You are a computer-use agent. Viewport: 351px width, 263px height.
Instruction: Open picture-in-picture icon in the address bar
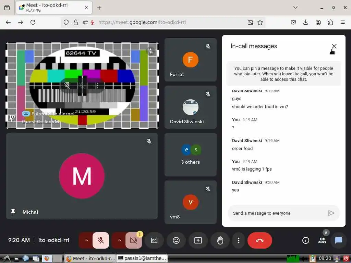(250, 22)
